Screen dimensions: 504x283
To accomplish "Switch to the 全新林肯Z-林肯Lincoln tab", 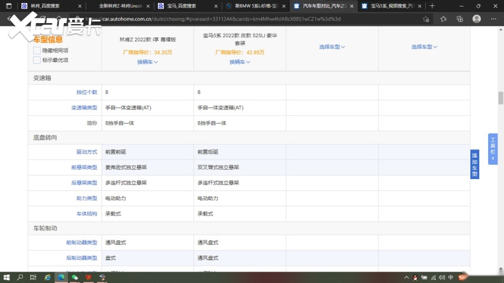I will [x=120, y=6].
